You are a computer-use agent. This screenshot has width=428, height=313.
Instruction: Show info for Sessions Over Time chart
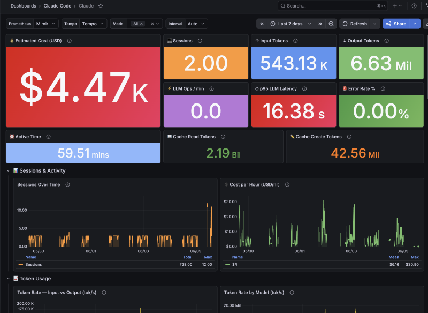[x=67, y=184]
